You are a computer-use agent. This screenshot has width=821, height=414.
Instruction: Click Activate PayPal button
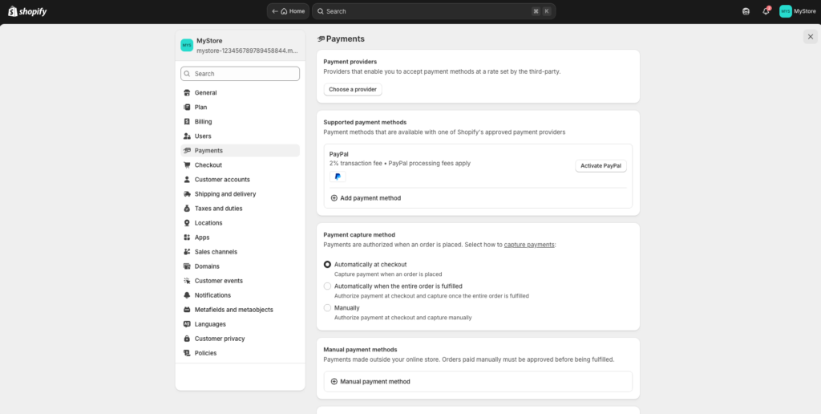coord(601,165)
